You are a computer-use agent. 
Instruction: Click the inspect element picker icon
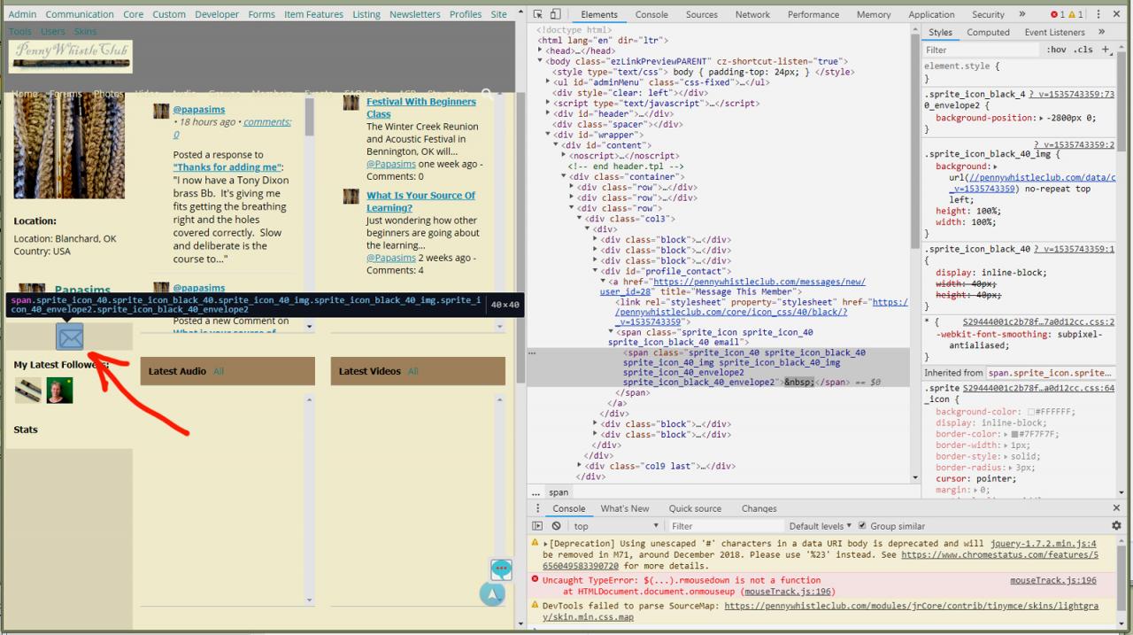coord(538,14)
